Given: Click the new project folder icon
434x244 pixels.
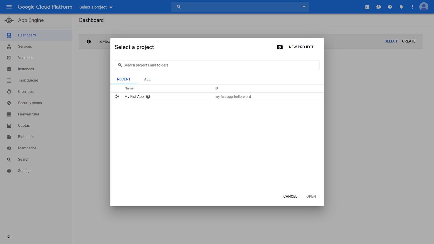Looking at the screenshot, I should [x=280, y=47].
